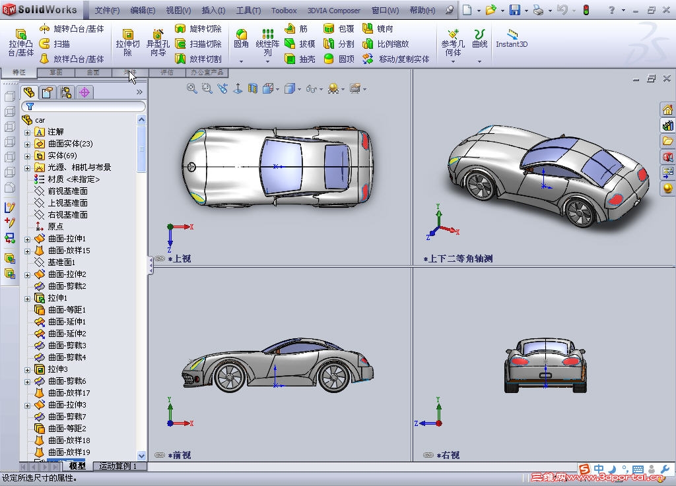Choose the Swept Boss (扫描) tool
This screenshot has width=676, height=486.
[x=55, y=44]
